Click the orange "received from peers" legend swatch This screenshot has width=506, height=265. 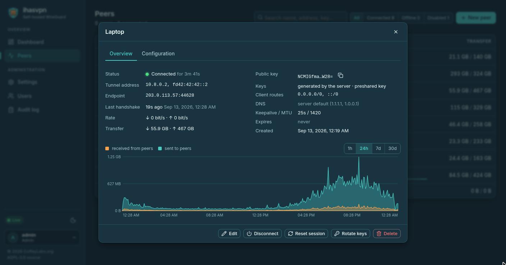107,149
